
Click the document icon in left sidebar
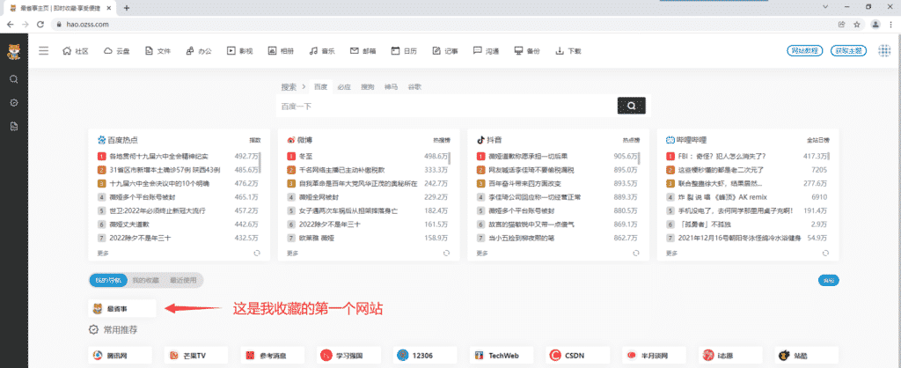pyautogui.click(x=14, y=126)
